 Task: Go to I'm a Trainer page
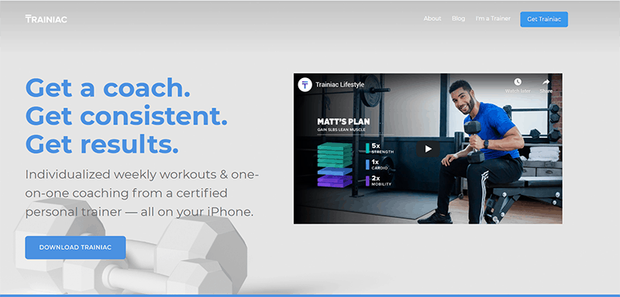[493, 19]
